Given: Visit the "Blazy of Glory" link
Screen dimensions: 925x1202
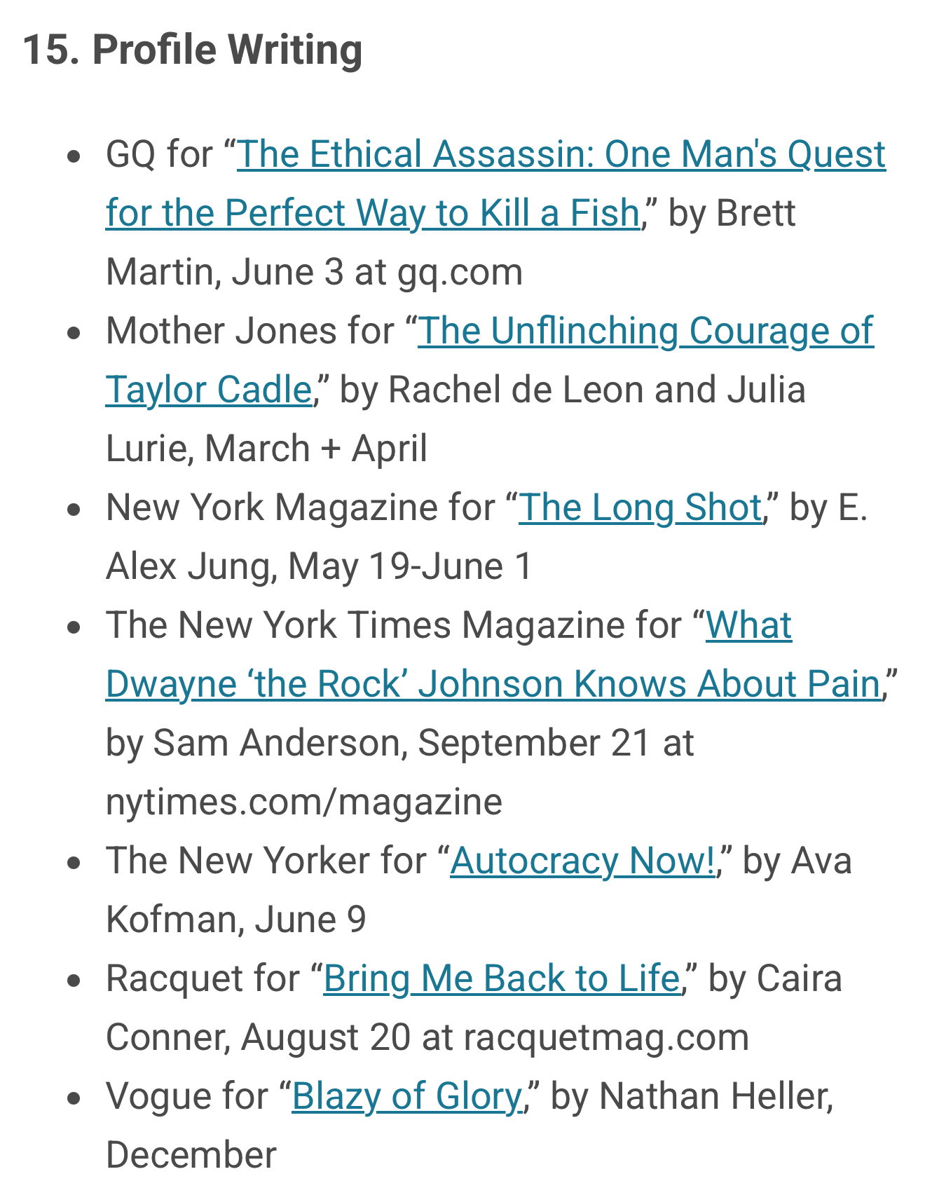Looking at the screenshot, I should pyautogui.click(x=406, y=1096).
